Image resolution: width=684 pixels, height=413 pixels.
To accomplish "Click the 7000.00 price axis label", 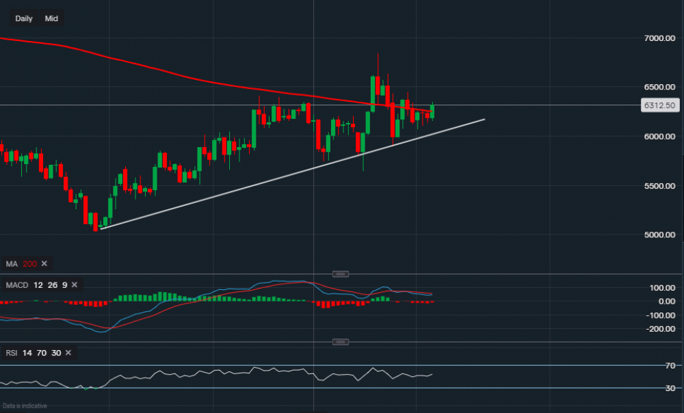I will (x=661, y=38).
